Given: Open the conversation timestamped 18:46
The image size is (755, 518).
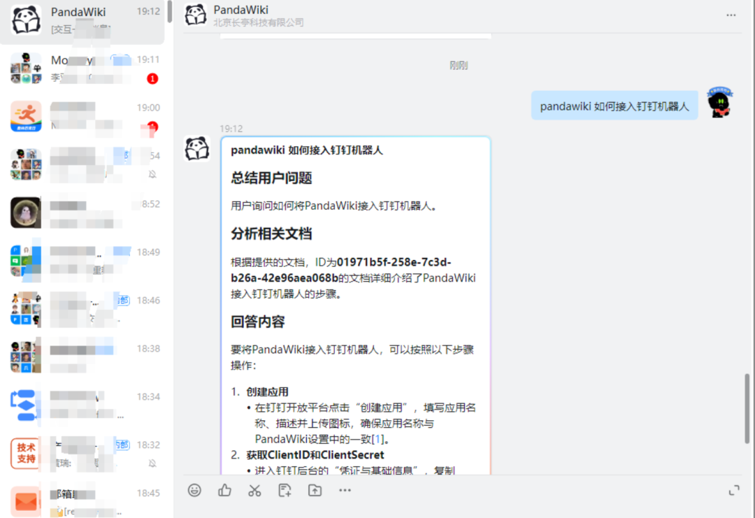Looking at the screenshot, I should (x=82, y=309).
